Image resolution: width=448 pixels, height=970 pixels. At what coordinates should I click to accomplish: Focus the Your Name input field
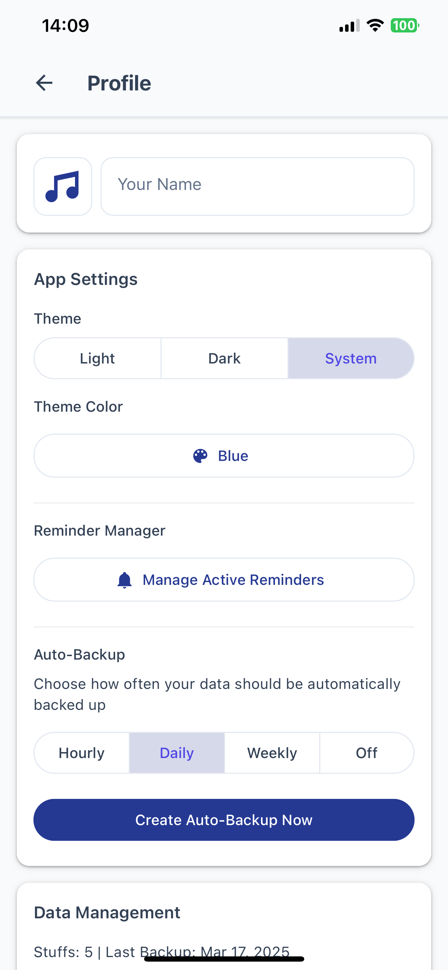[x=257, y=186]
